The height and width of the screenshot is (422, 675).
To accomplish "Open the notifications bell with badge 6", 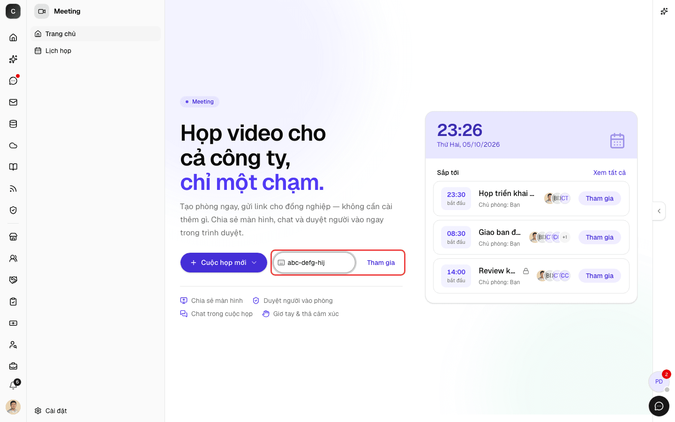I will point(13,385).
